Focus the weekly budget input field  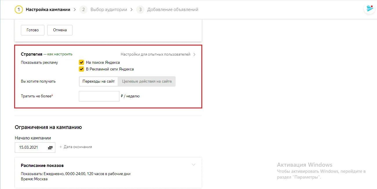coord(99,96)
